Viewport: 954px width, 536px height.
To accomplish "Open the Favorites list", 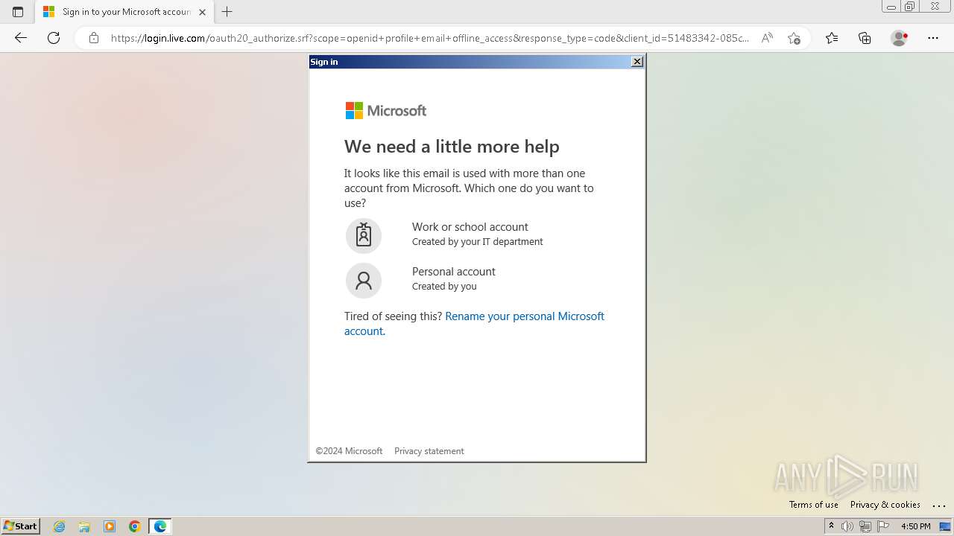I will pos(832,38).
